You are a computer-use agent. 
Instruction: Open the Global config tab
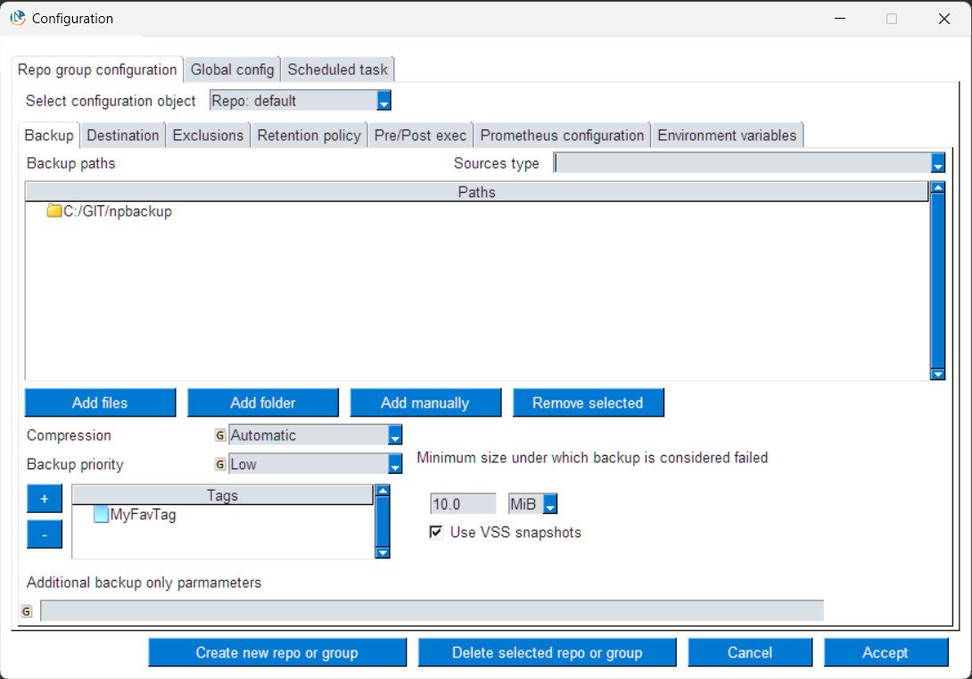pyautogui.click(x=232, y=70)
